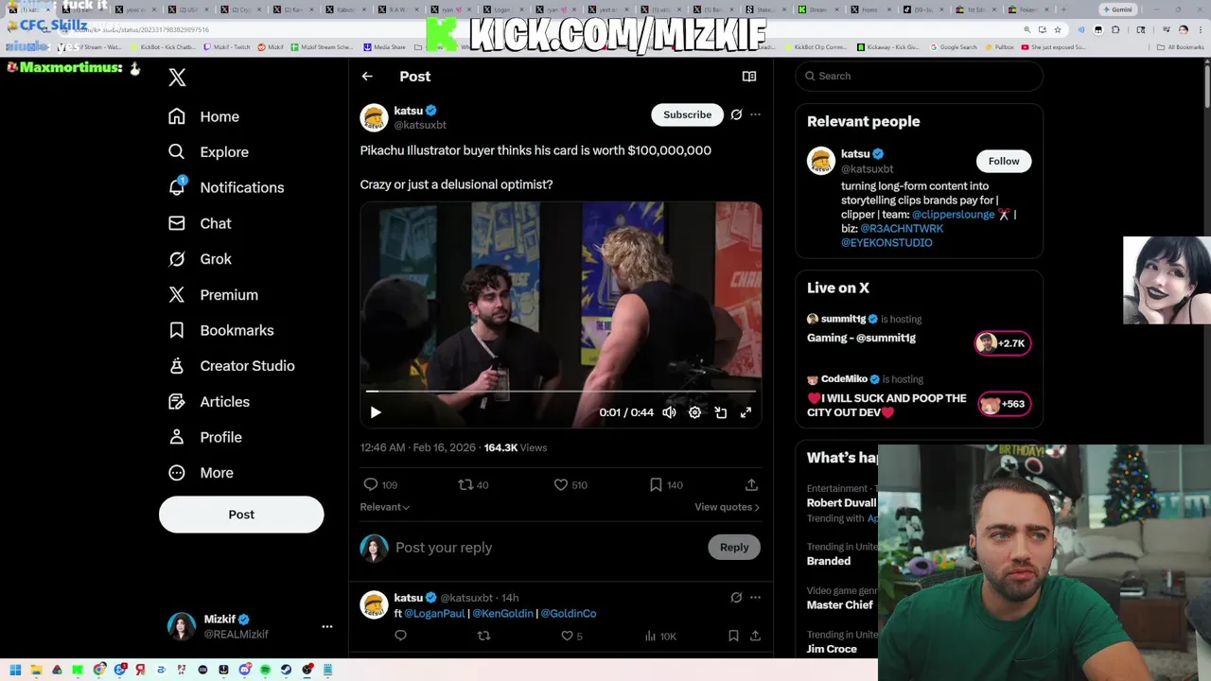View analytics of comment with 10K views
The image size is (1211, 681).
659,637
